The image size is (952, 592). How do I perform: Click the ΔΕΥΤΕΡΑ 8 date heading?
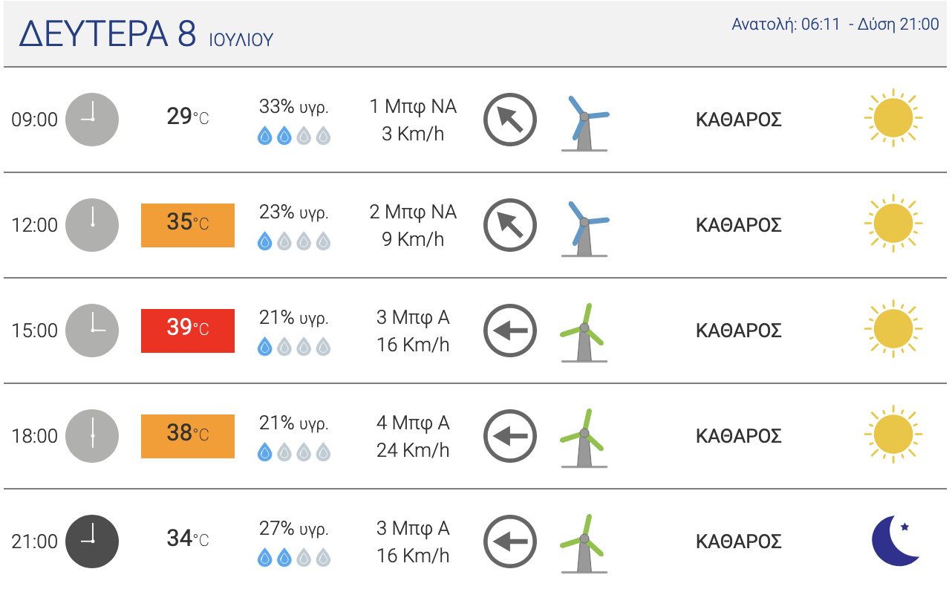point(108,34)
